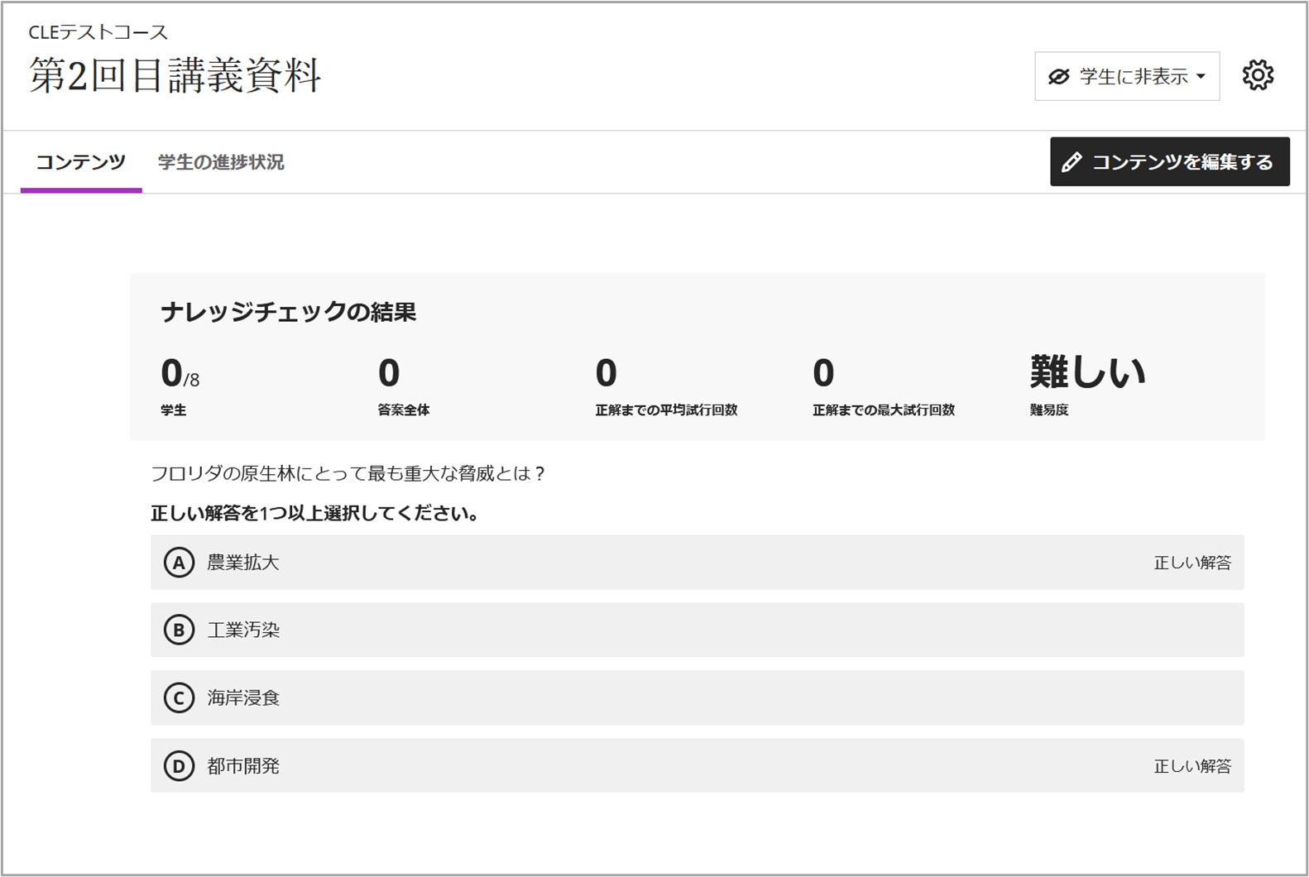Click the 難しい difficulty value
The image size is (1309, 877).
tap(1087, 372)
